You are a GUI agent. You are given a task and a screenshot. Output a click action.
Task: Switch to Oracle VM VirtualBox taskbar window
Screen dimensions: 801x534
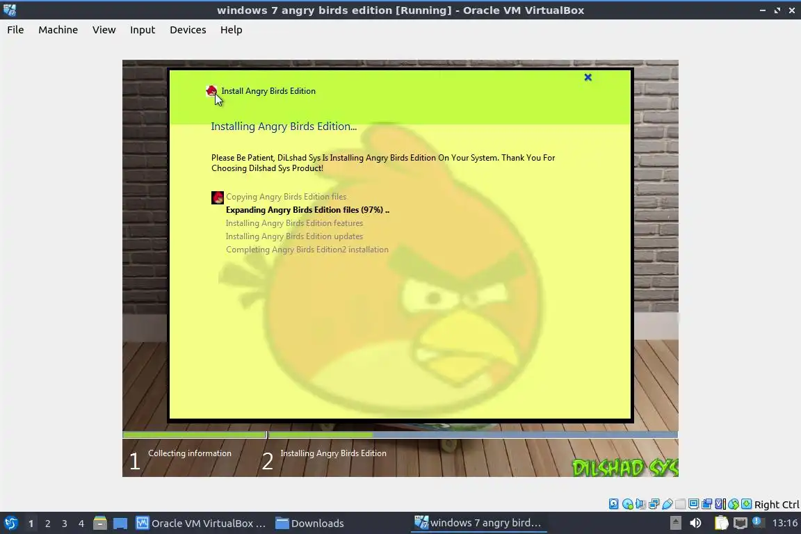201,524
